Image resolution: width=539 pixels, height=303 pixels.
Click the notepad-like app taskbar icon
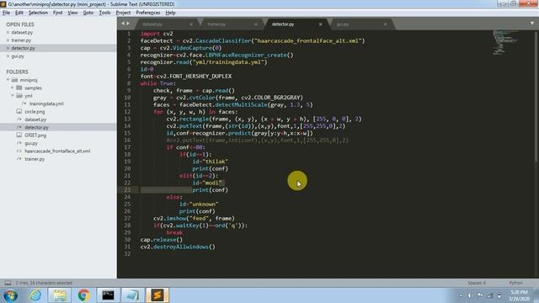tap(132, 295)
